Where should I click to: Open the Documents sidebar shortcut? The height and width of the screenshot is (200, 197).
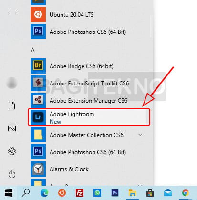pyautogui.click(x=12, y=105)
